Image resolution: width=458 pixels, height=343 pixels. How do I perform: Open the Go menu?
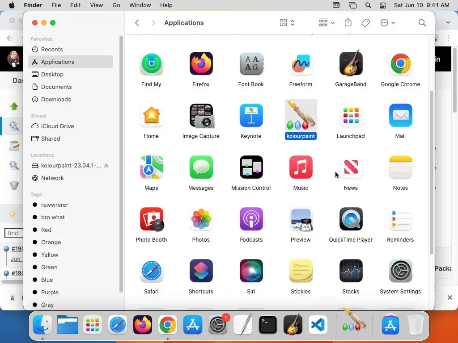[x=116, y=5]
